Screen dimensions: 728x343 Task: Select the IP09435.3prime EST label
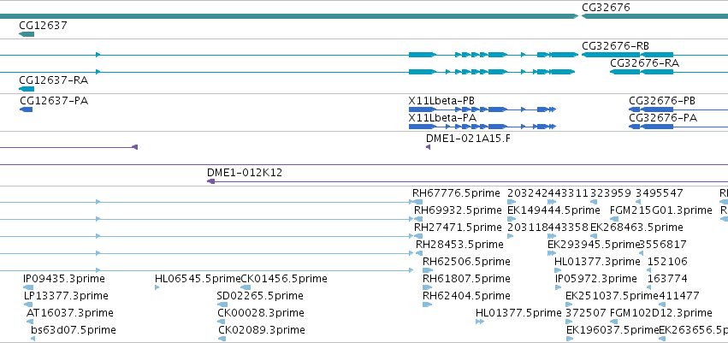(64, 279)
